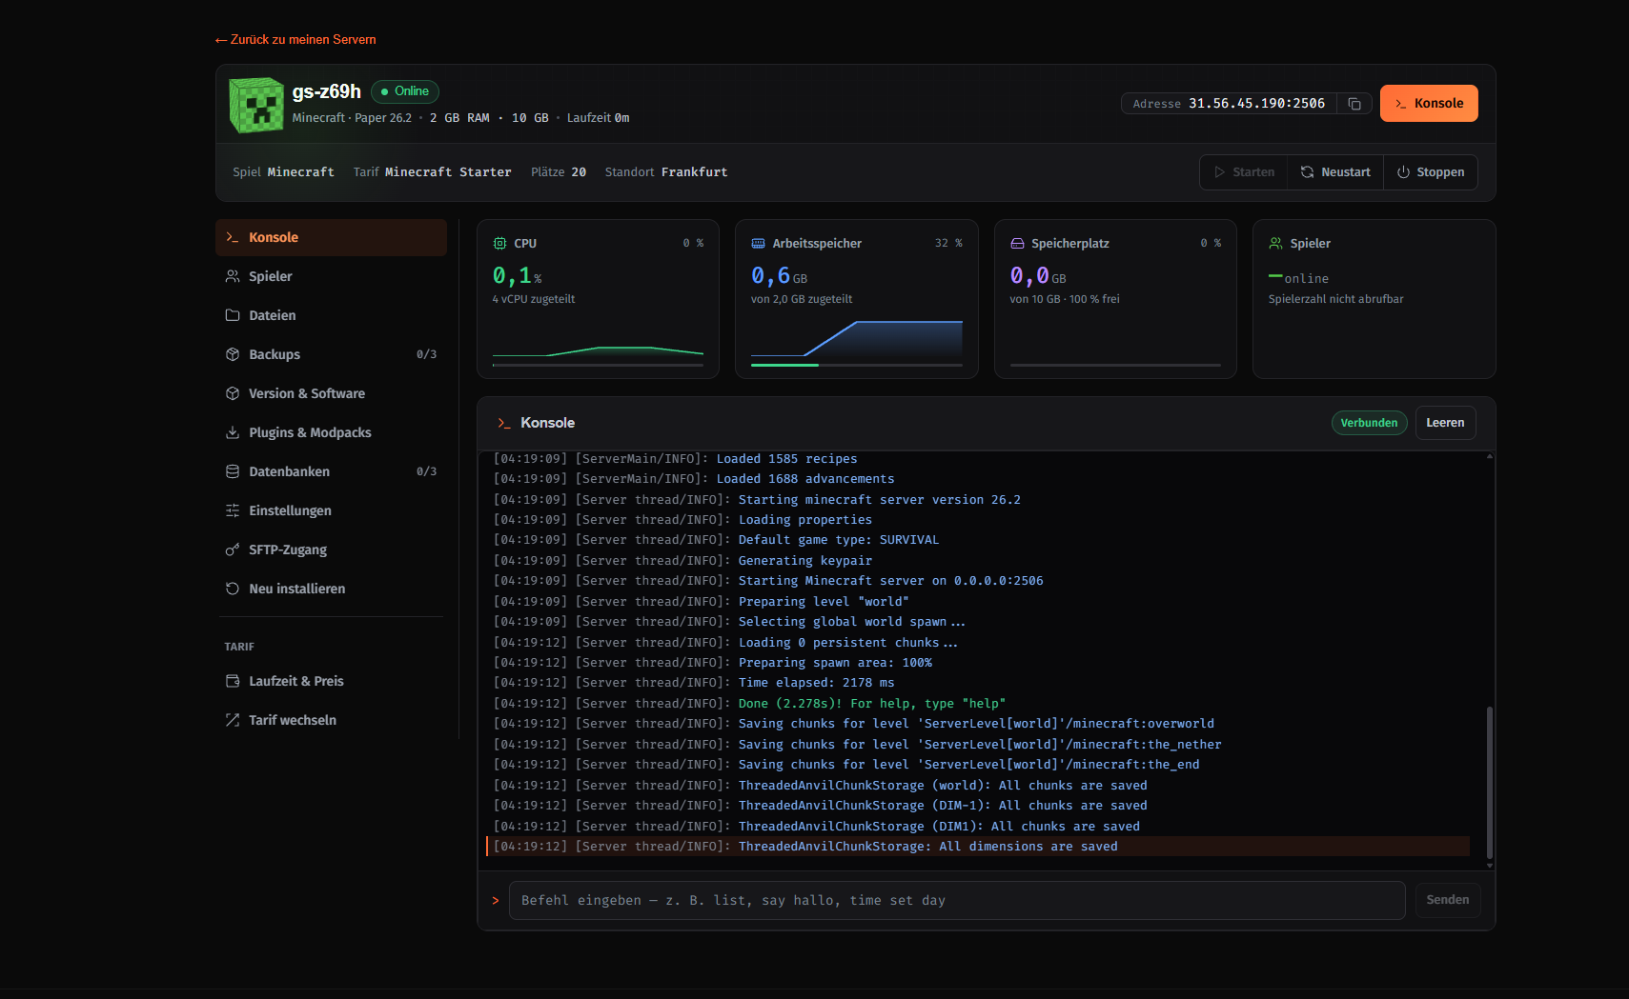The height and width of the screenshot is (999, 1629).
Task: Click the Tarif wechseln arrow icon
Action: point(233,720)
